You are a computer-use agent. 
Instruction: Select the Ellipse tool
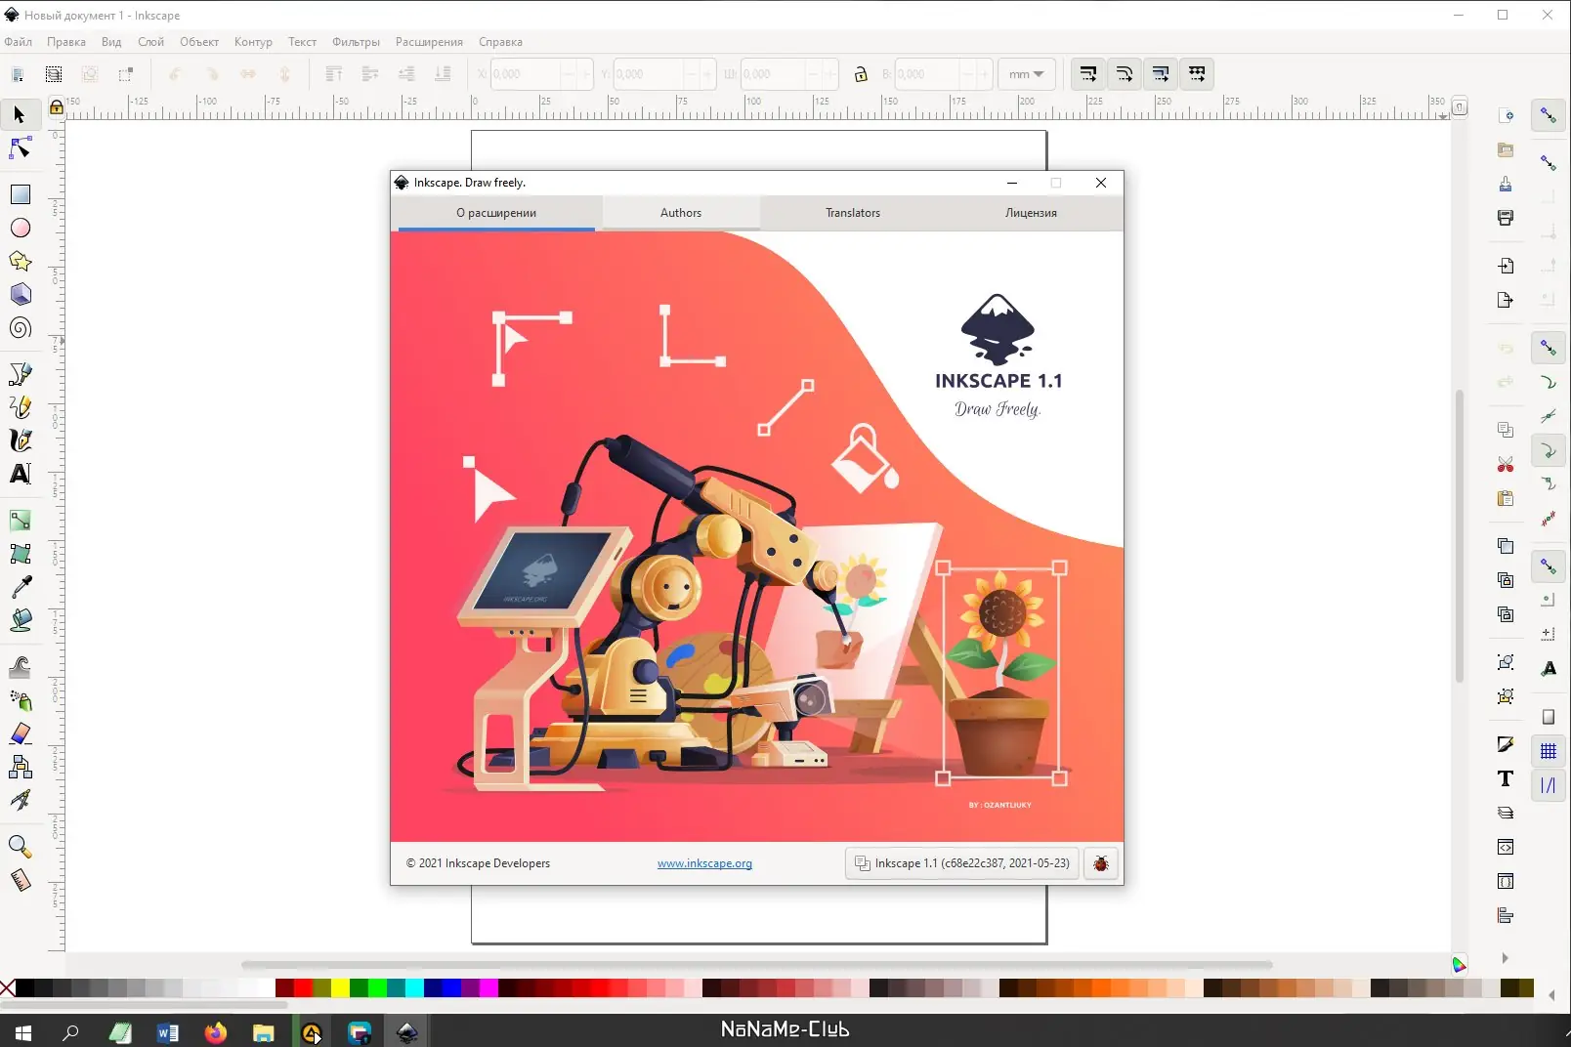coord(20,229)
